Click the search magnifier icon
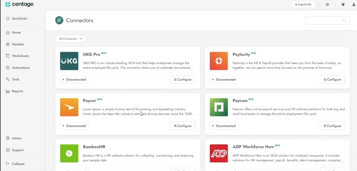The height and width of the screenshot is (171, 357). pyautogui.click(x=344, y=20)
